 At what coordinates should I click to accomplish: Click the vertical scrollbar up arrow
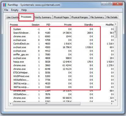click(116, 24)
